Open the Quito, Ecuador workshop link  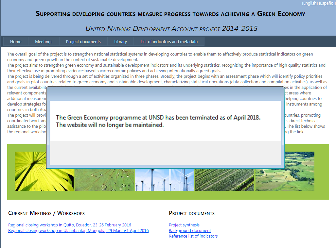(69, 225)
